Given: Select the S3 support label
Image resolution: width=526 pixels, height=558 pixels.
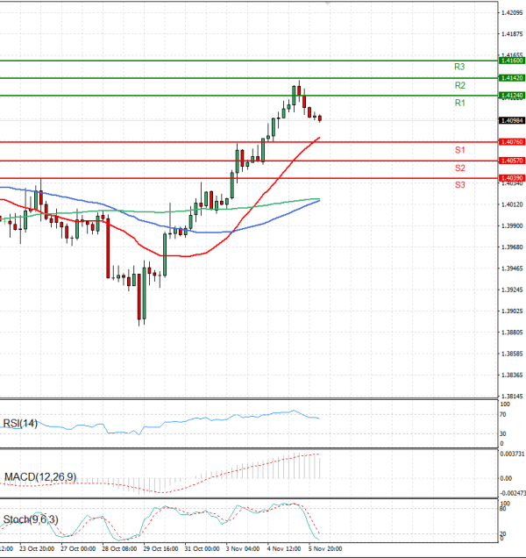Looking at the screenshot, I should click(x=458, y=185).
